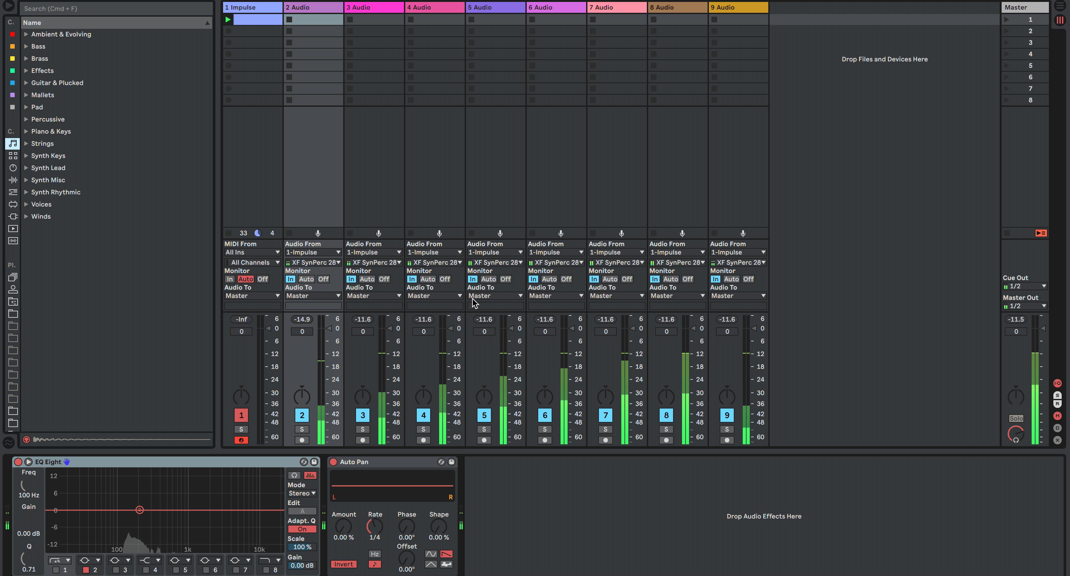This screenshot has height=576, width=1070.
Task: Set track 2 Monitor to Off
Action: (323, 279)
